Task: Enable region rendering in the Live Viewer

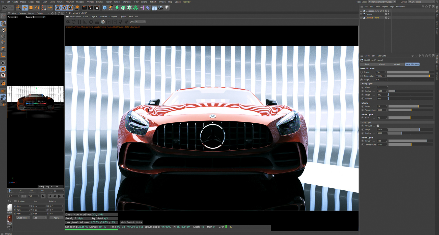Action: (85, 22)
